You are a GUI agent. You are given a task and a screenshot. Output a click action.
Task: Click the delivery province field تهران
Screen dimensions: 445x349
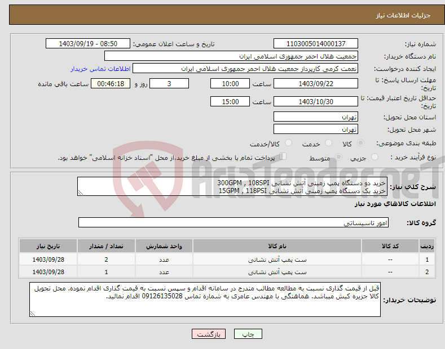coord(316,117)
